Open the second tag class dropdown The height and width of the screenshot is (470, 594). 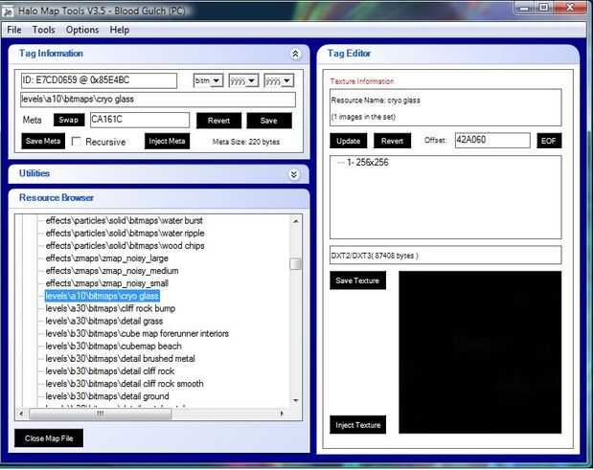coord(243,80)
